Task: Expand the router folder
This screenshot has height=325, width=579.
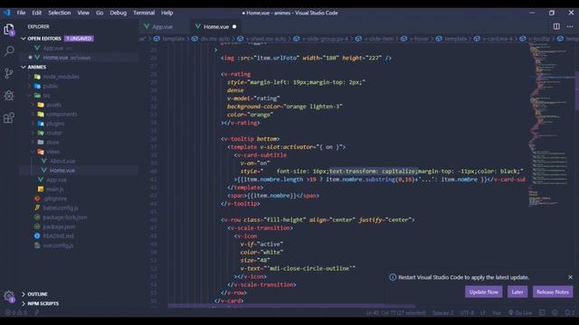Action: (33, 133)
